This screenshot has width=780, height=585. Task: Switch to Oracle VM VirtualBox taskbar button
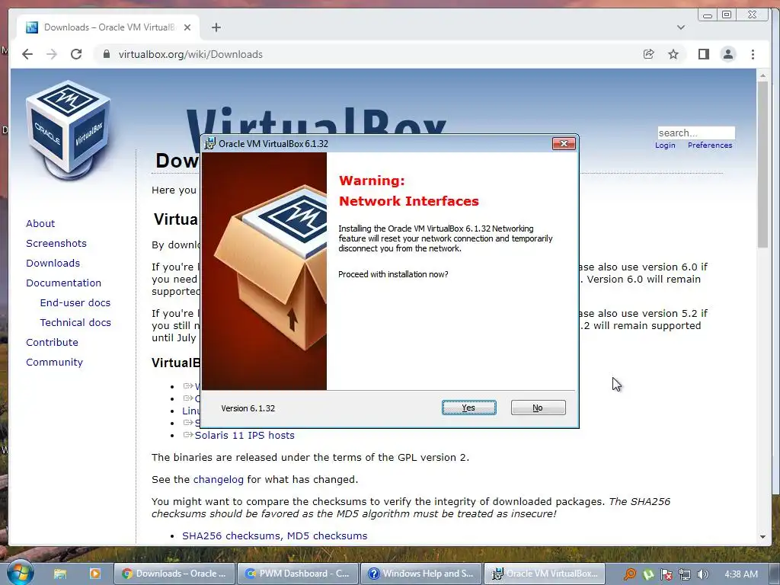tap(544, 574)
